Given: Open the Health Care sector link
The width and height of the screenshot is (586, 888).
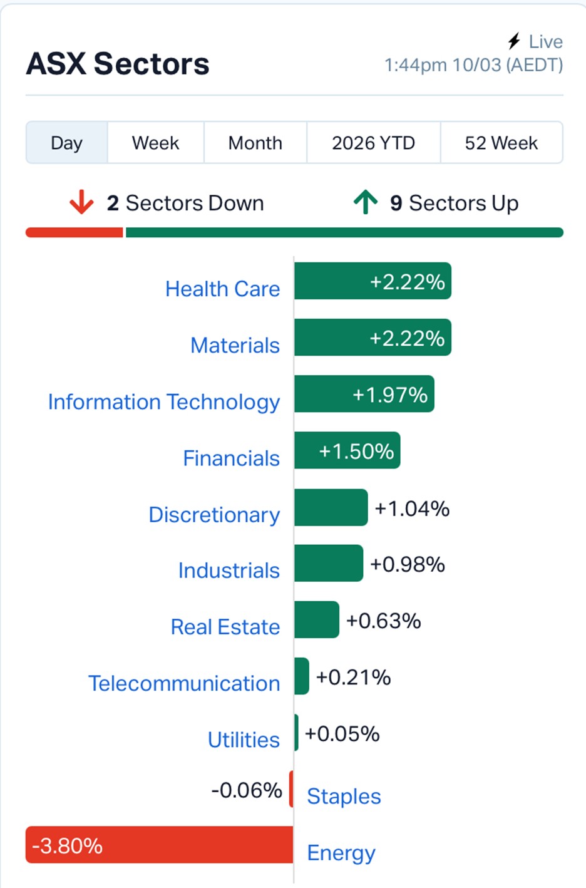Looking at the screenshot, I should (x=222, y=289).
